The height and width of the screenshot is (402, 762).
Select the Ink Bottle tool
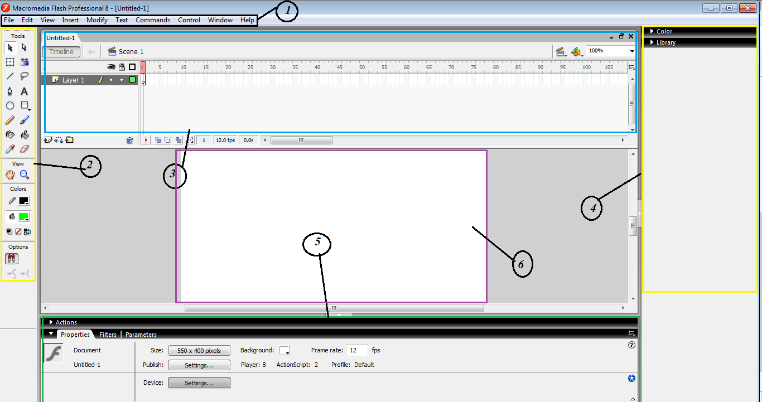coord(10,134)
